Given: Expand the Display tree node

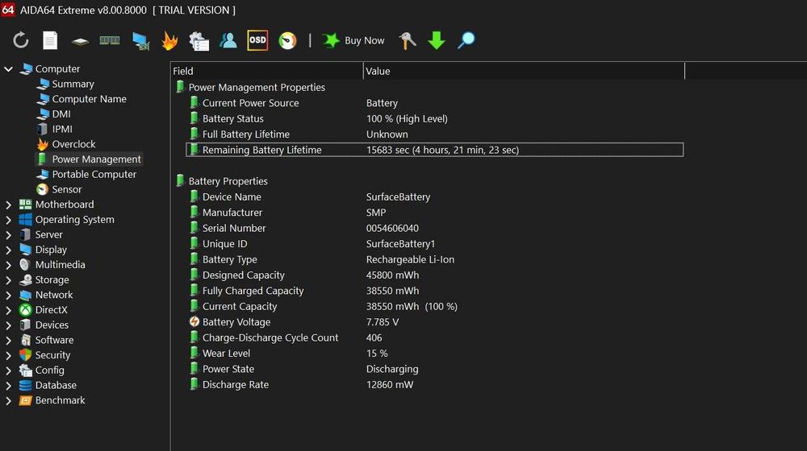Looking at the screenshot, I should (8, 250).
